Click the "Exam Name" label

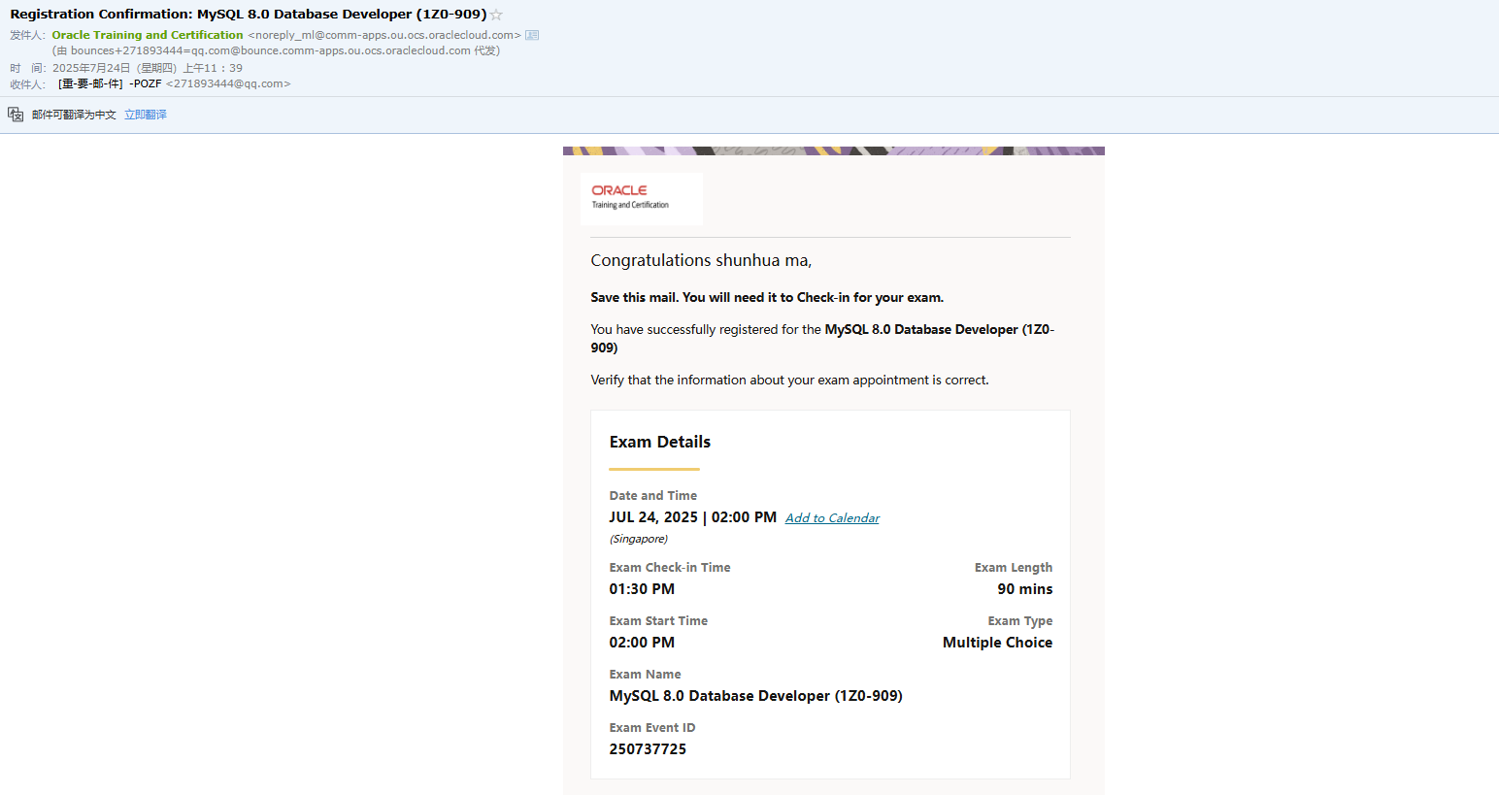coord(646,675)
